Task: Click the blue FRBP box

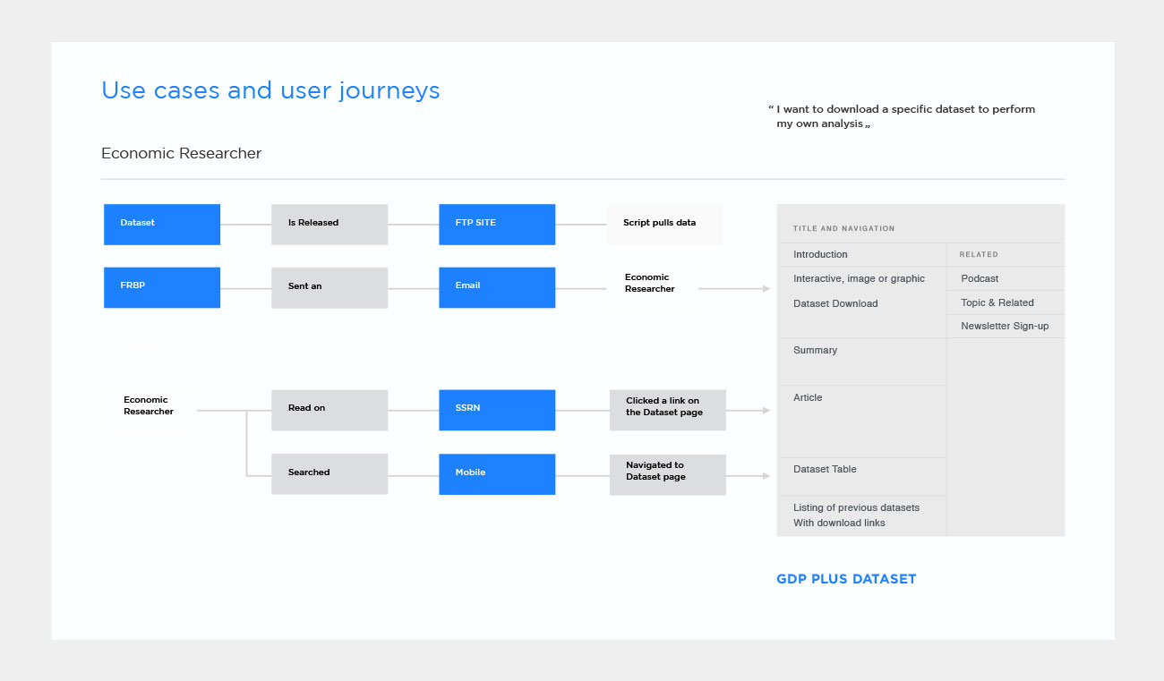Action: pos(162,287)
